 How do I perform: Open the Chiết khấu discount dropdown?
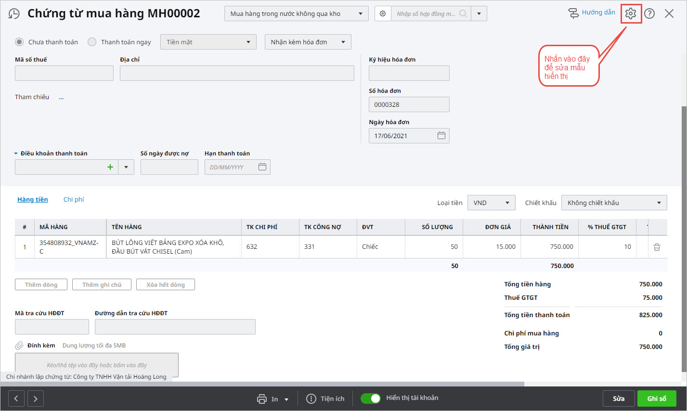[x=614, y=203]
